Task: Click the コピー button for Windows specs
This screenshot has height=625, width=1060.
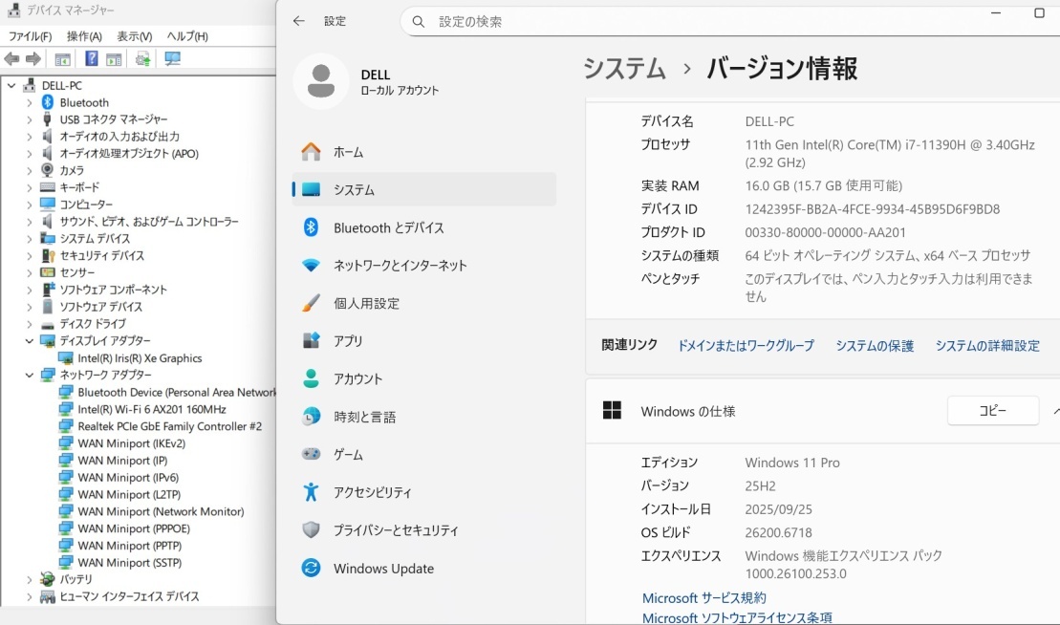Action: (993, 410)
